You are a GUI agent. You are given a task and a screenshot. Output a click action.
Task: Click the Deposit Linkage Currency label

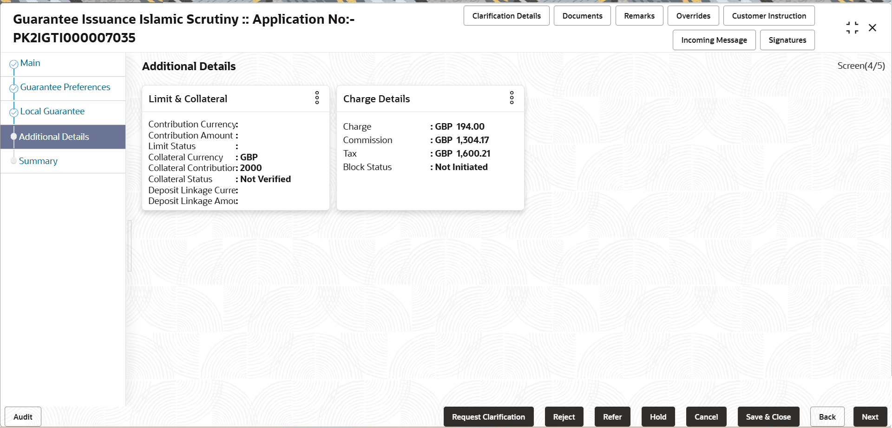coord(192,191)
